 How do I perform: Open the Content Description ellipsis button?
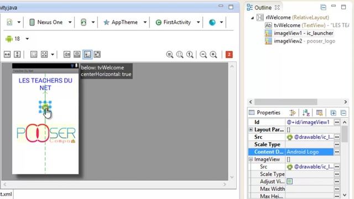337,152
